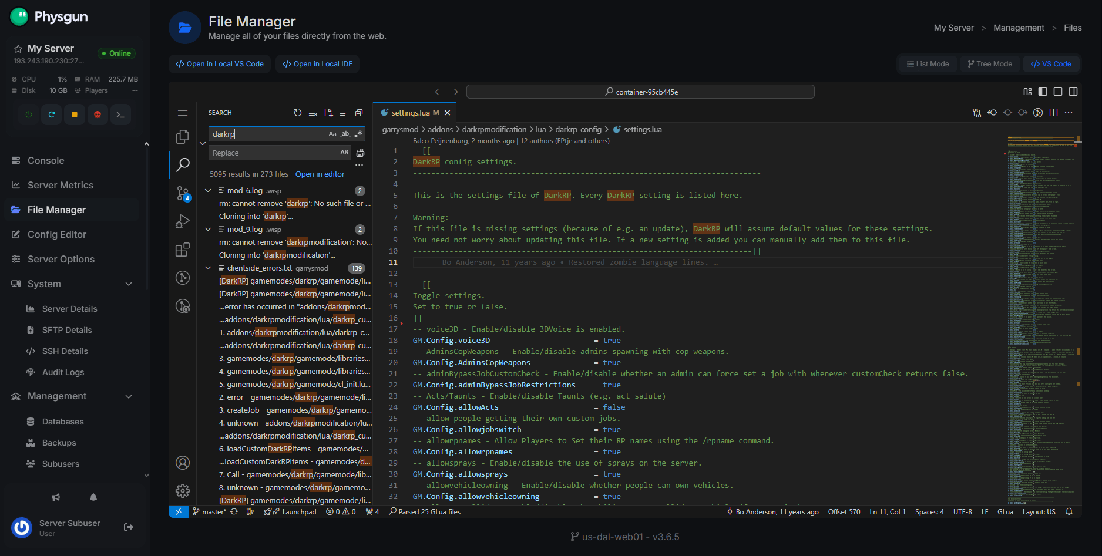1102x556 pixels.
Task: Open the previous revision of the file
Action: (992, 113)
